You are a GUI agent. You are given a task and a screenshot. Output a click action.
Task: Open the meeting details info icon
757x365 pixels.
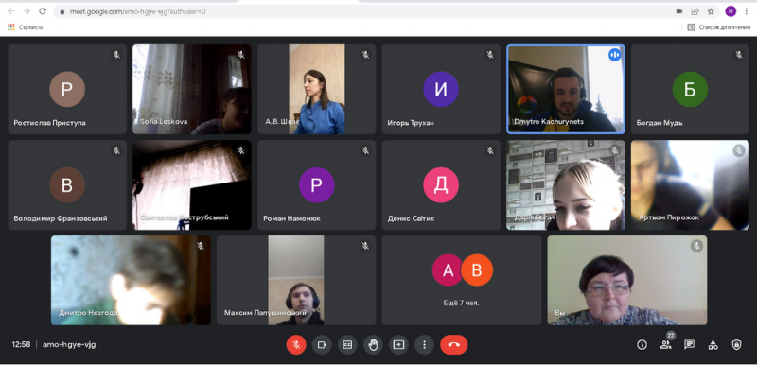pyautogui.click(x=642, y=345)
